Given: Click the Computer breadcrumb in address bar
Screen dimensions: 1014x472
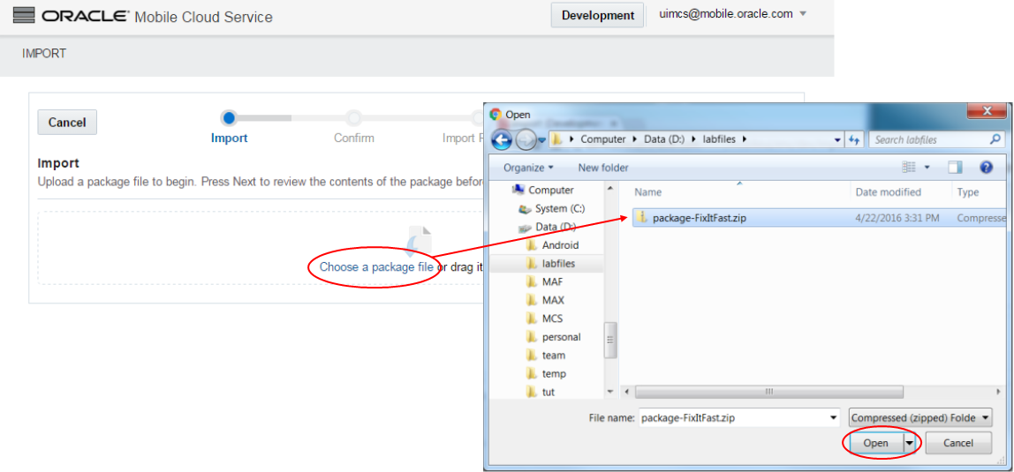Looking at the screenshot, I should (602, 139).
